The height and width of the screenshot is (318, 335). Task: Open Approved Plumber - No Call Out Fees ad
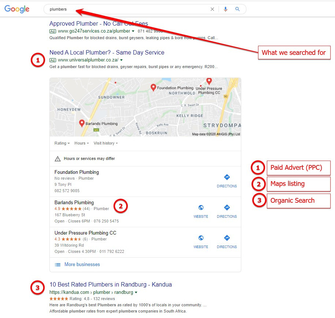(x=98, y=23)
